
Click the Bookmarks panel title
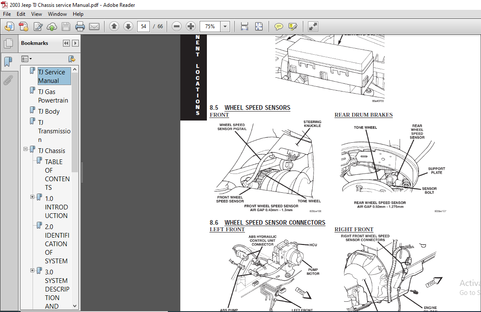(x=34, y=43)
